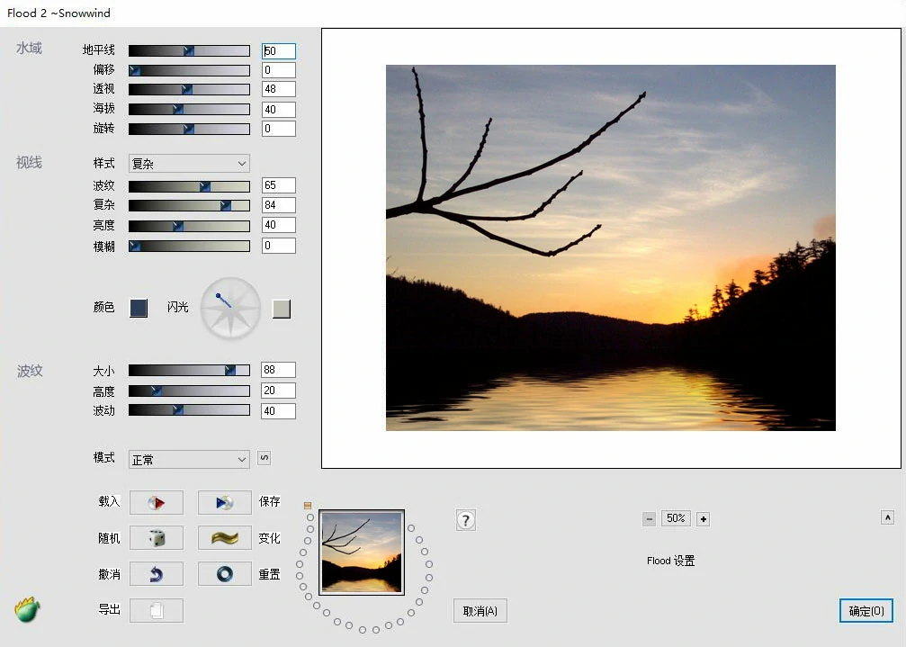Click the small preset preview thumbnail
The height and width of the screenshot is (647, 906).
click(x=362, y=553)
